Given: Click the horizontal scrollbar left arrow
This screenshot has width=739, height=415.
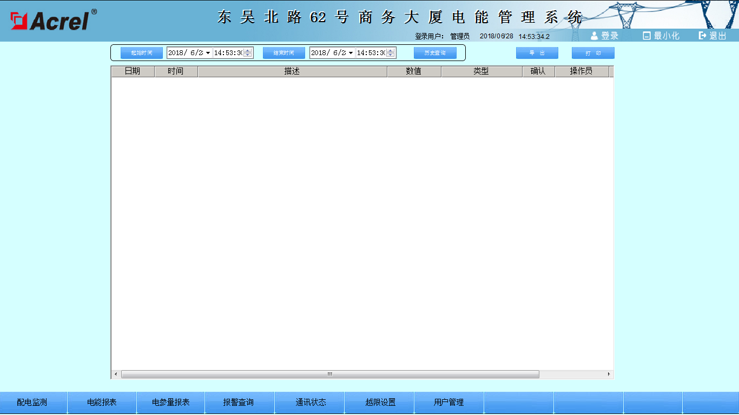Looking at the screenshot, I should pos(116,374).
